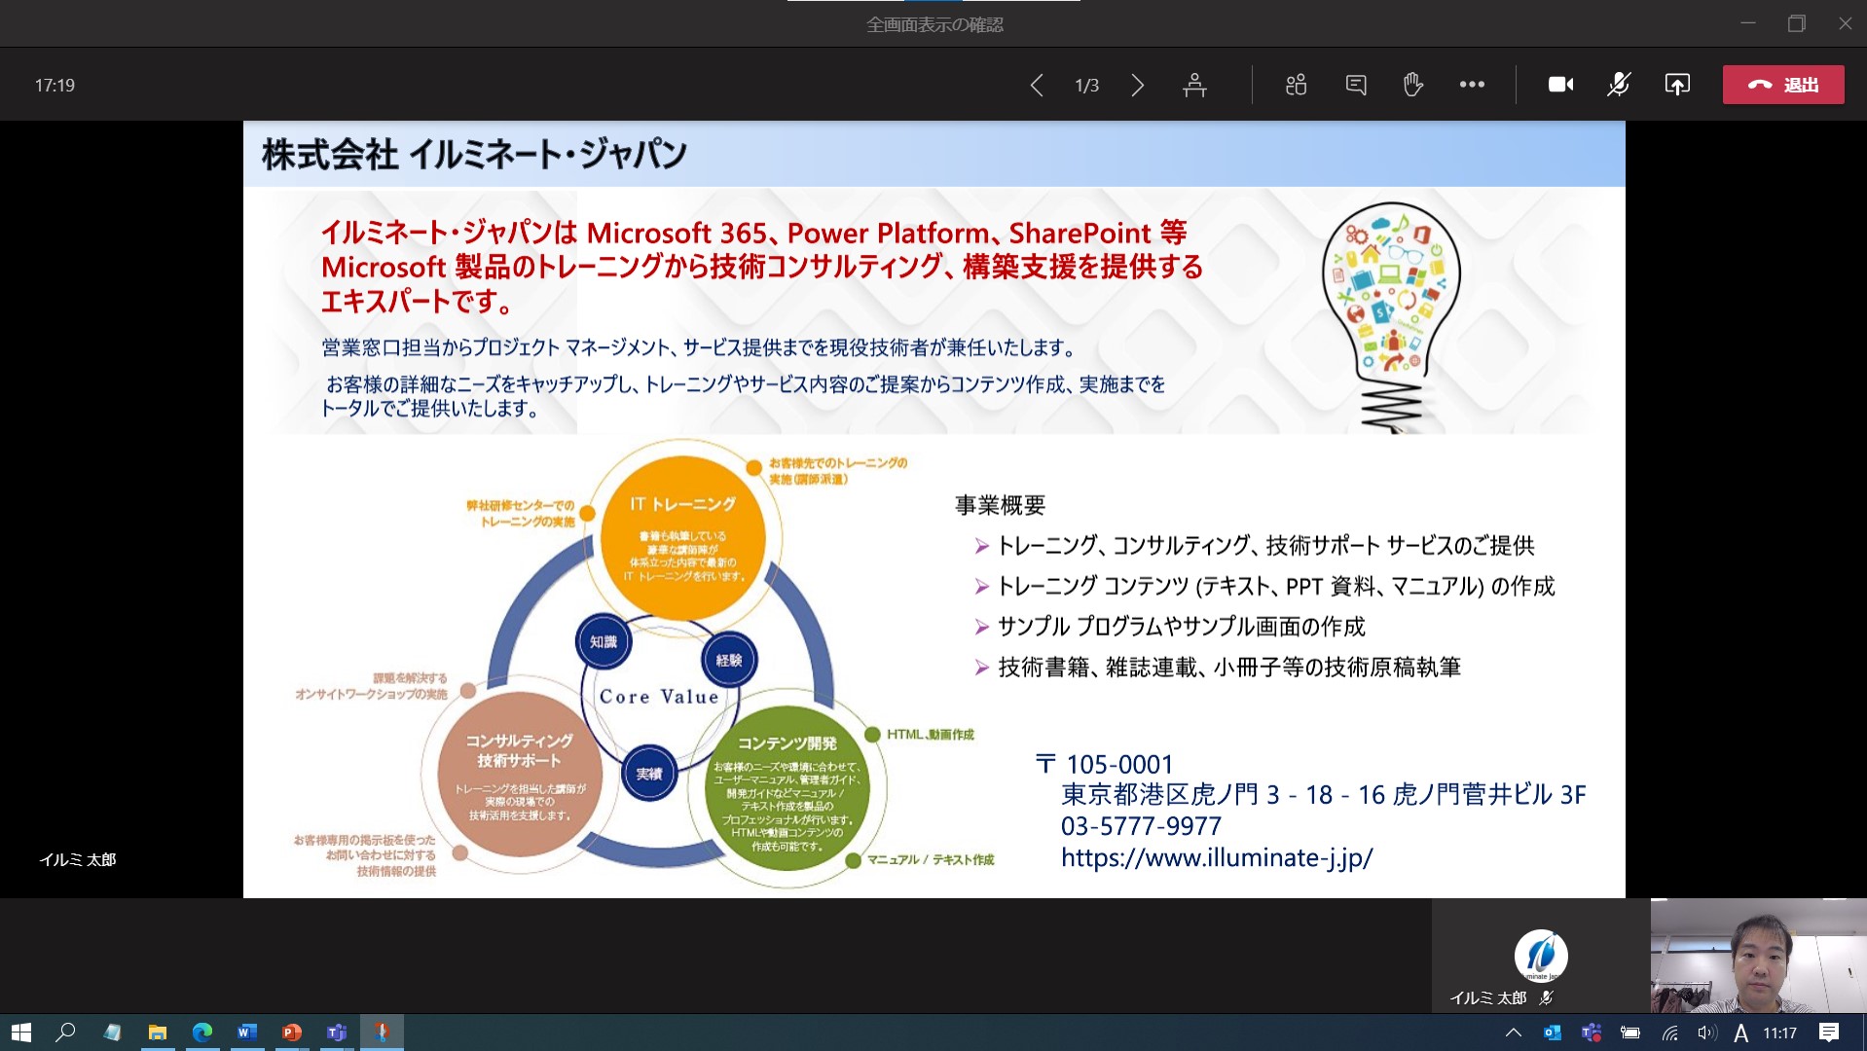Switch to PowerPoint from the taskbar
The height and width of the screenshot is (1051, 1867).
(x=292, y=1033)
